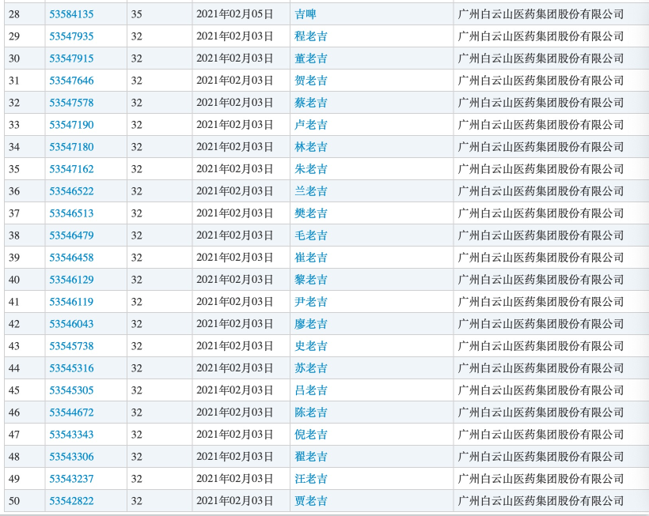This screenshot has height=516, width=649.
Task: Open application number 53546119
Action: click(x=71, y=302)
